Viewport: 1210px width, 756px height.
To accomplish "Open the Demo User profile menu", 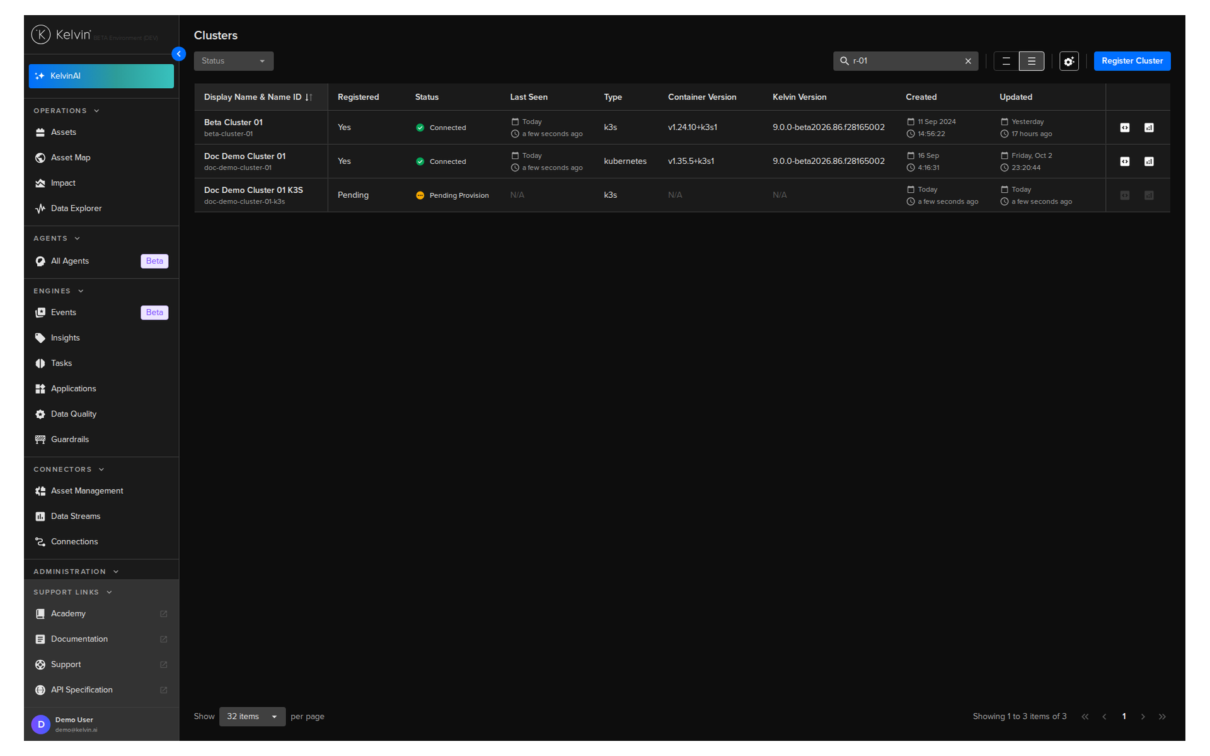I will coord(101,724).
